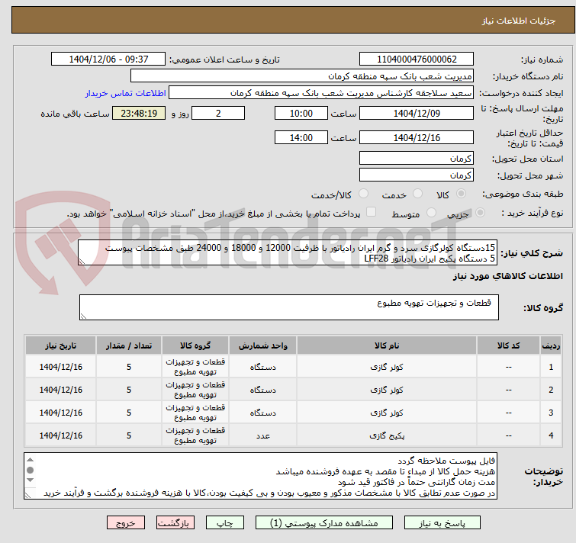The height and width of the screenshot is (543, 576).
Task: Click the چاپ print button
Action: pos(225,523)
